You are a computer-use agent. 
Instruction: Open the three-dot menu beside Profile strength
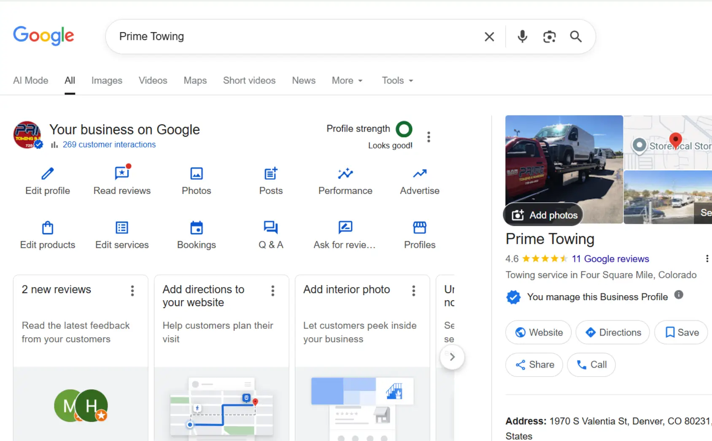[x=429, y=137]
